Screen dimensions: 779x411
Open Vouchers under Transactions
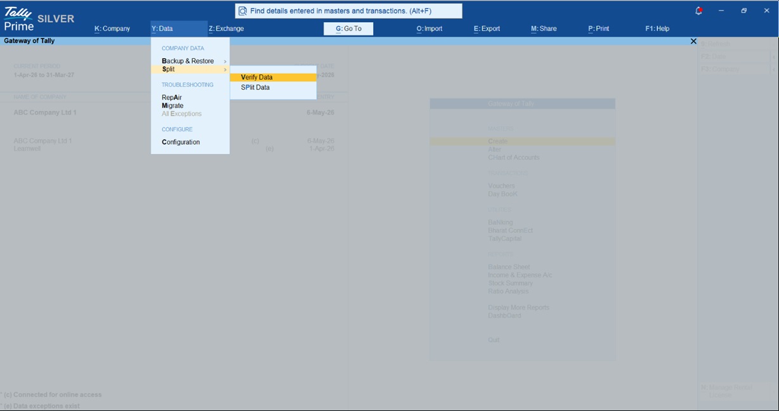tap(501, 186)
